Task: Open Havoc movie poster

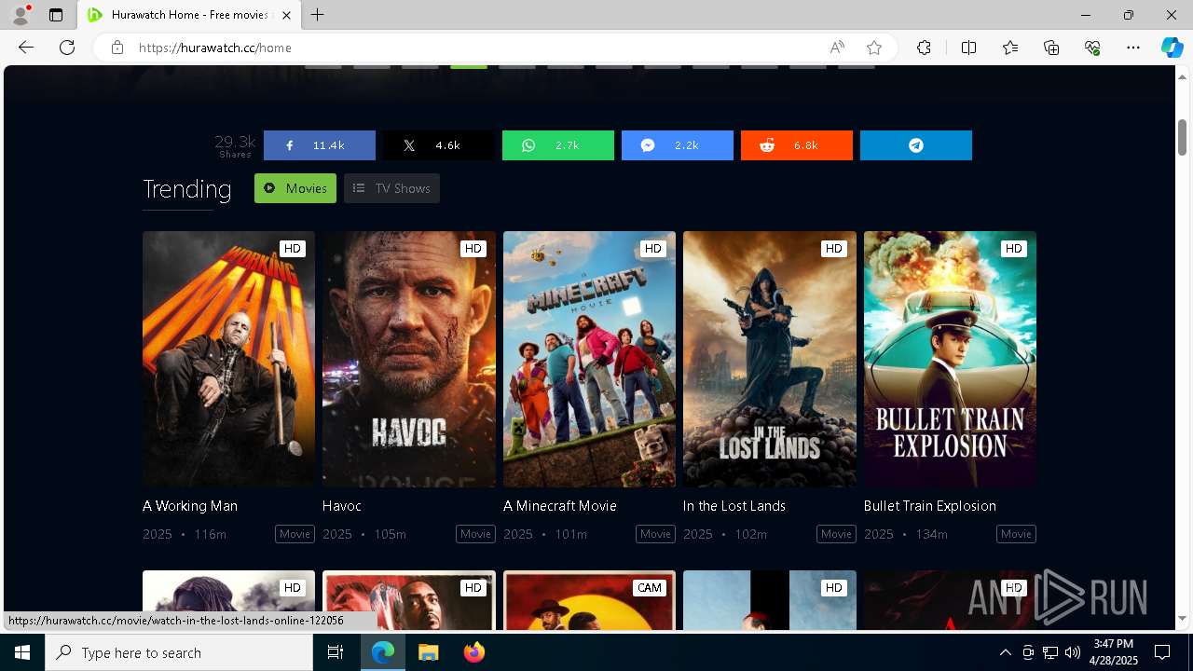Action: [409, 359]
